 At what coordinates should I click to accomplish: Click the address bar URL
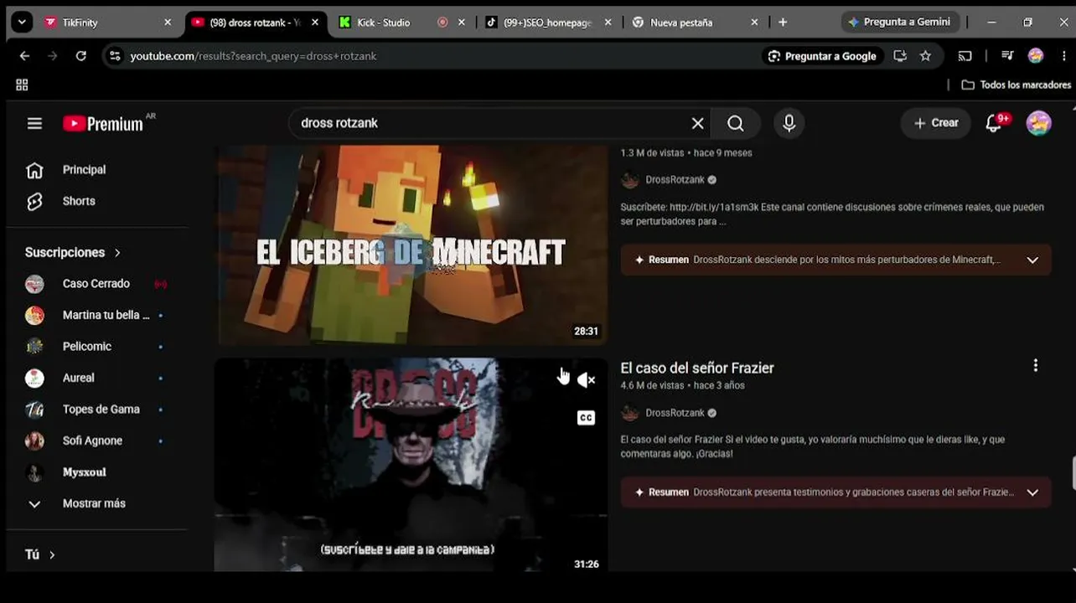coord(254,56)
